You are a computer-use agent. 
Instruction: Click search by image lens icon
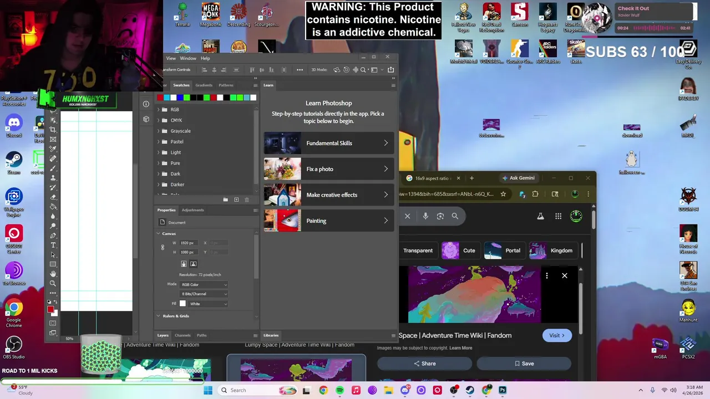click(x=440, y=216)
